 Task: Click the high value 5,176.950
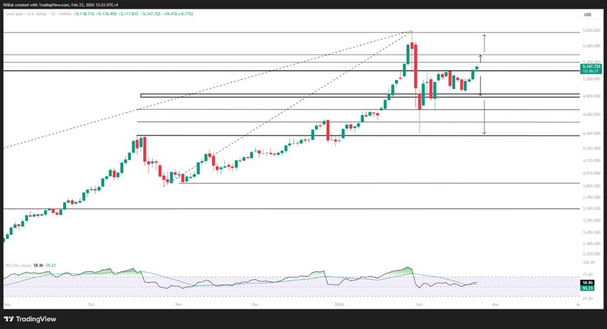point(107,14)
